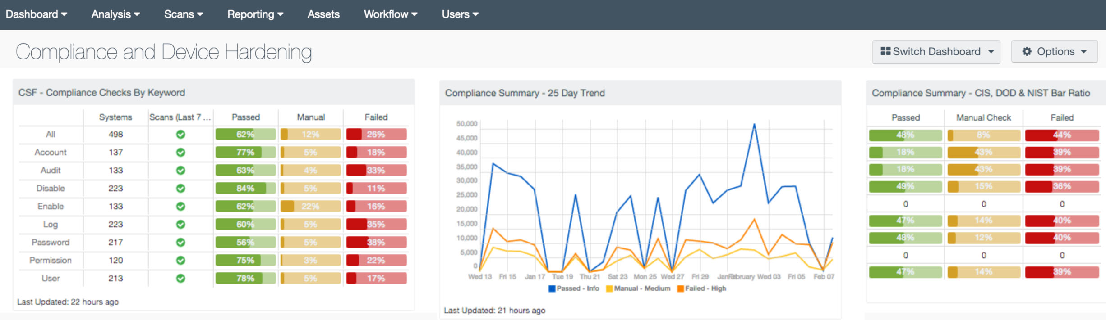Click the Systems column header
This screenshot has height=320, width=1106.
tap(115, 117)
